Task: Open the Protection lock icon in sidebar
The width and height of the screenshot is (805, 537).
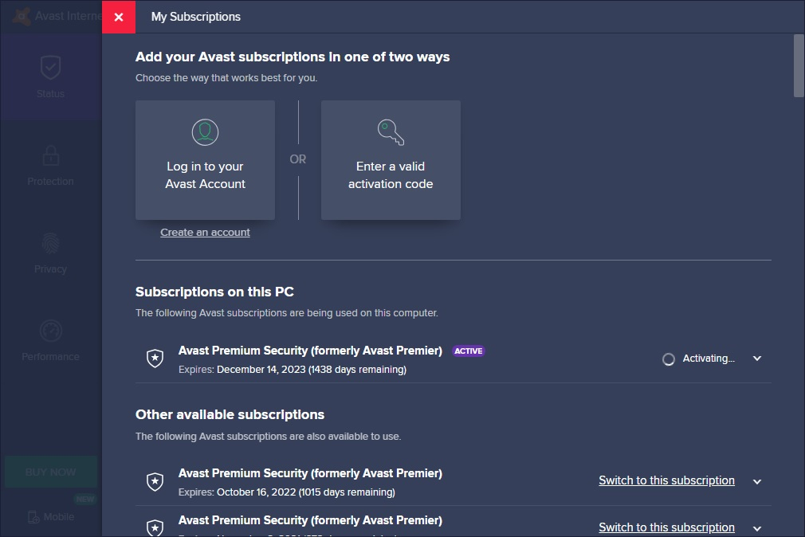Action: click(x=50, y=155)
